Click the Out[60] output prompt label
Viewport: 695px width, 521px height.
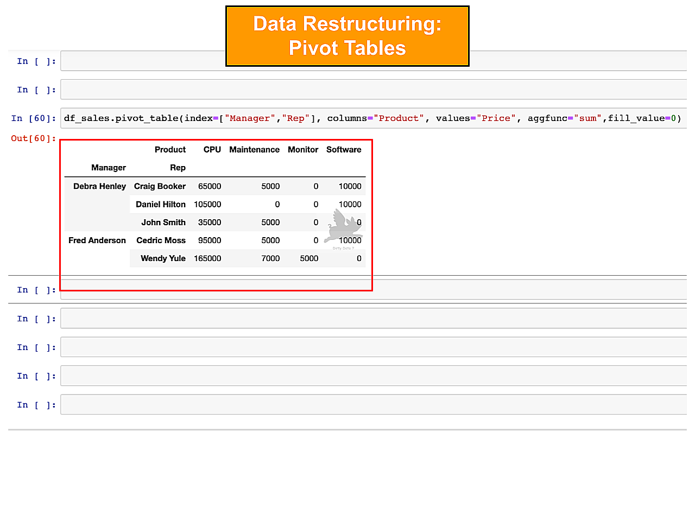[34, 138]
